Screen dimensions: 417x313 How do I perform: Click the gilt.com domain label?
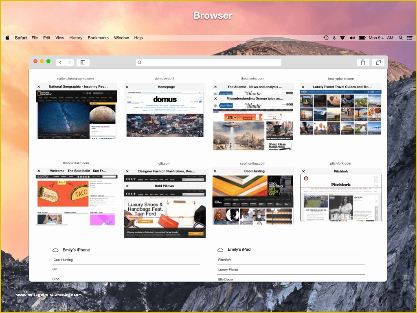[x=165, y=163]
